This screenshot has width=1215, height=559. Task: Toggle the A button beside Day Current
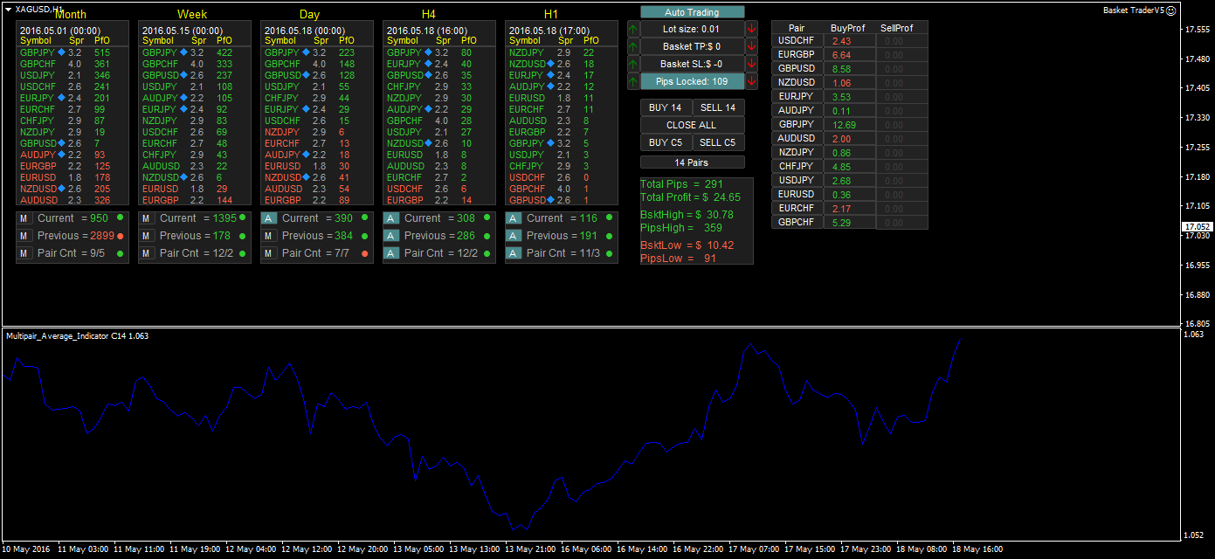pos(269,218)
